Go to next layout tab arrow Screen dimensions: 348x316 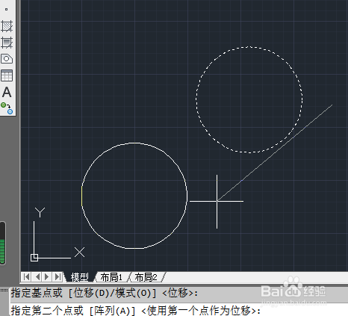pyautogui.click(x=46, y=276)
